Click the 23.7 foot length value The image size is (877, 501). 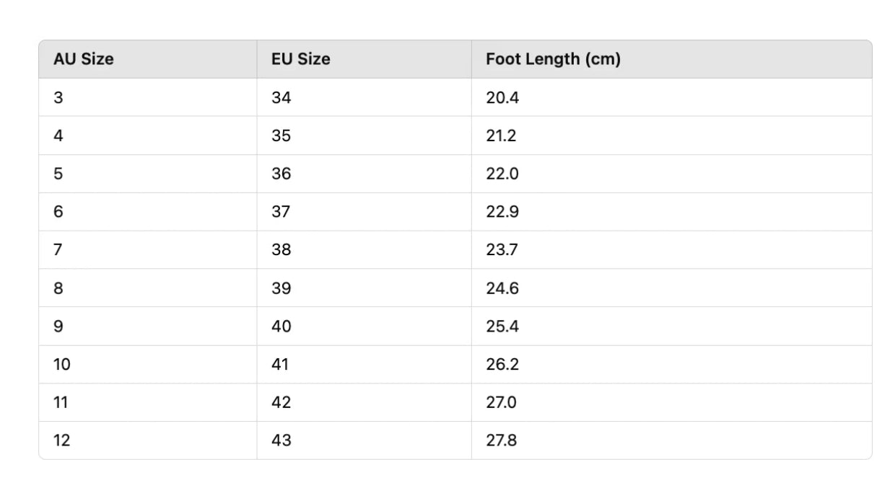[x=502, y=250]
